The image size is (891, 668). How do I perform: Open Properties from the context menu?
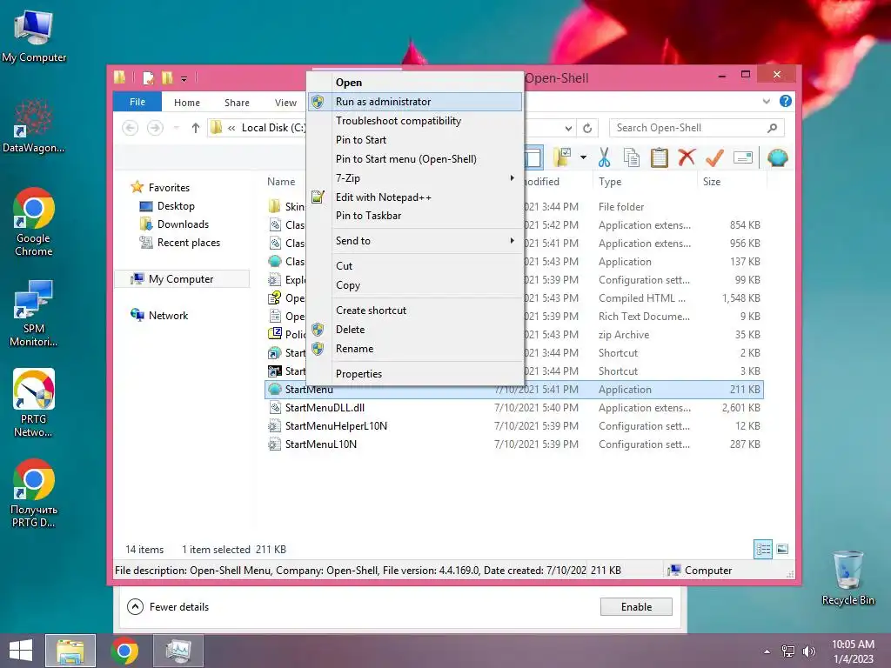(x=415, y=374)
